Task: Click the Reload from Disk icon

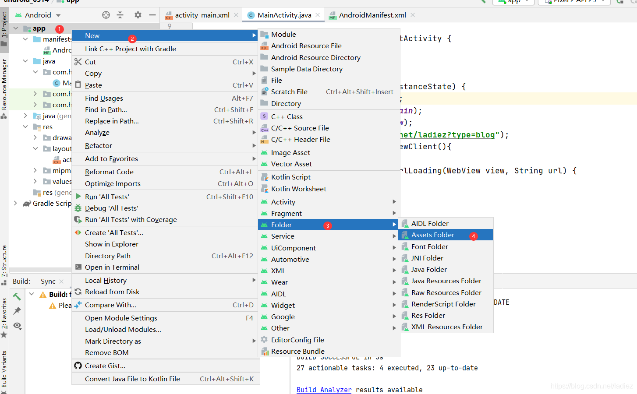Action: (78, 292)
